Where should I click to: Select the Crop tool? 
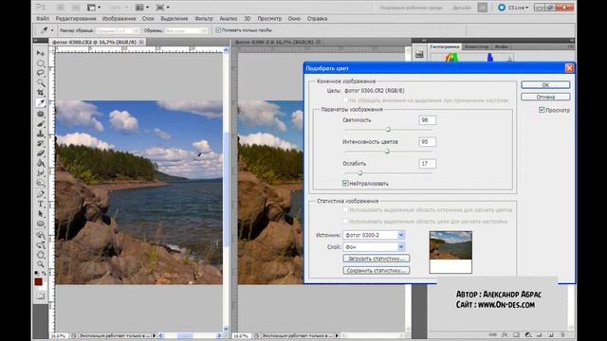(x=40, y=93)
